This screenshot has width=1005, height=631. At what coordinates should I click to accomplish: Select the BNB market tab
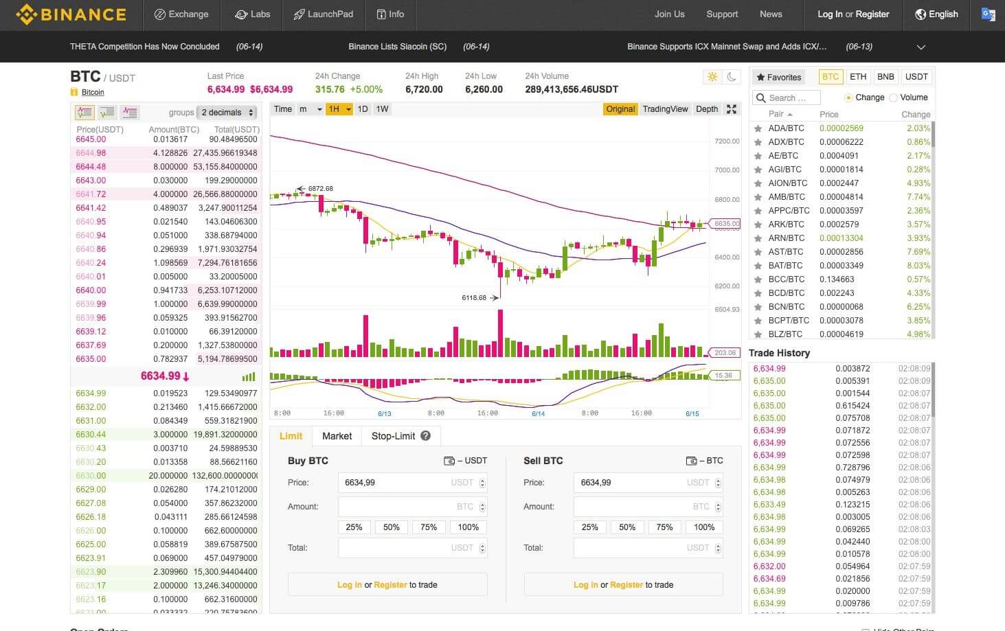(x=885, y=77)
